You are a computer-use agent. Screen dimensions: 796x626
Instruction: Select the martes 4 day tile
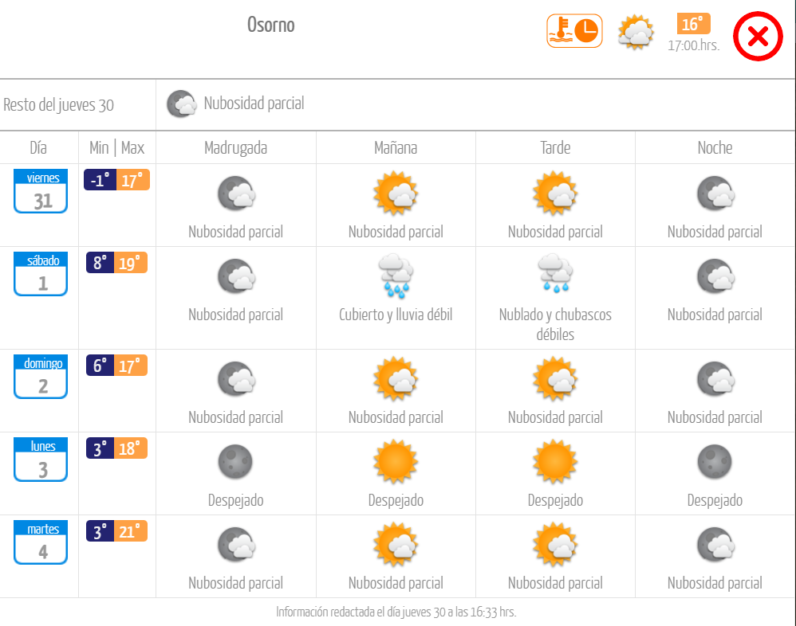pos(41,542)
